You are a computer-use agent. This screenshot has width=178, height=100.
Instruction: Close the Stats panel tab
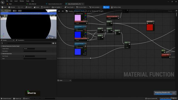coord(70,80)
